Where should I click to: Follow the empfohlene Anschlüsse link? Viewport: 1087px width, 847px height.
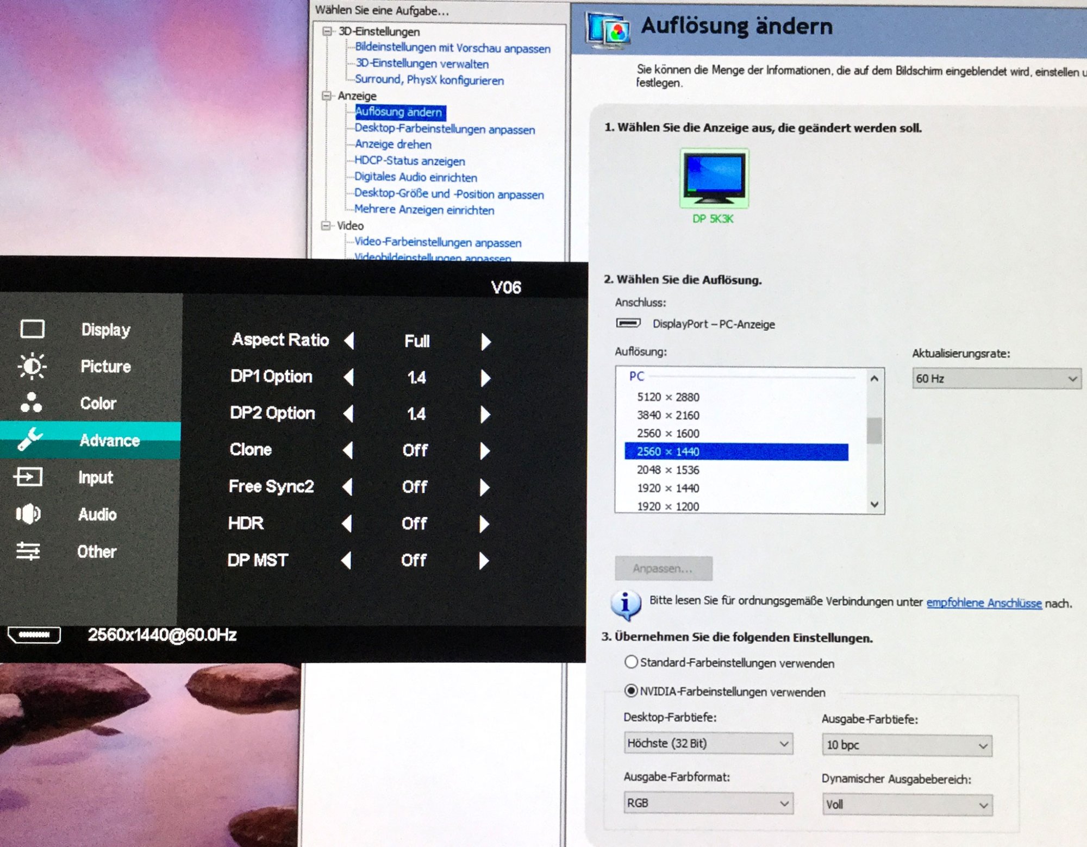point(984,603)
